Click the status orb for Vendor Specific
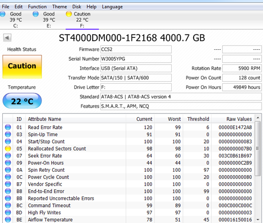Image resolution: width=263 pixels, height=223 pixels. click(8, 184)
